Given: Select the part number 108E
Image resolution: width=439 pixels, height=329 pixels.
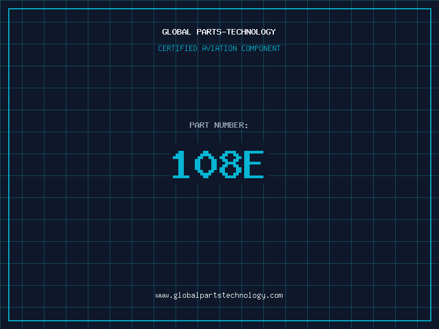Looking at the screenshot, I should pyautogui.click(x=218, y=164).
